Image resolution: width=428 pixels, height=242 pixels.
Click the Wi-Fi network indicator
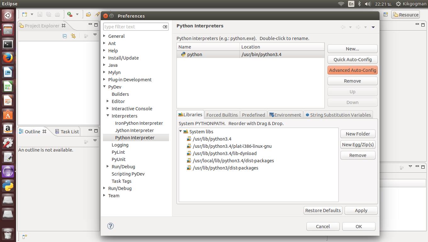(x=341, y=4)
